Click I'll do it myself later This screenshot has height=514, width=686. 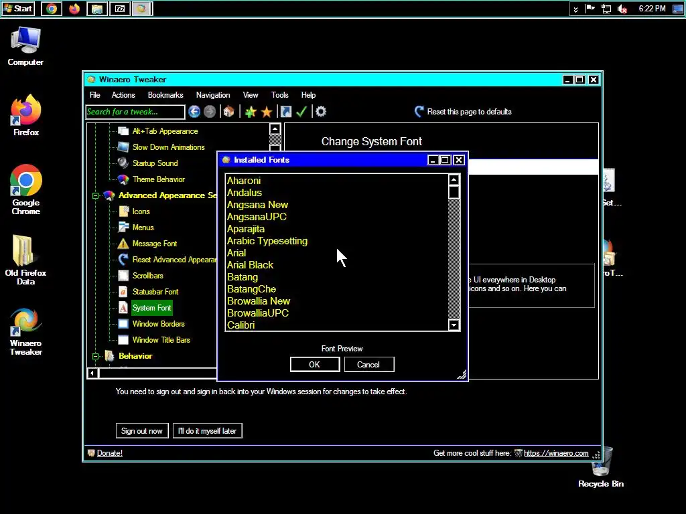208,431
